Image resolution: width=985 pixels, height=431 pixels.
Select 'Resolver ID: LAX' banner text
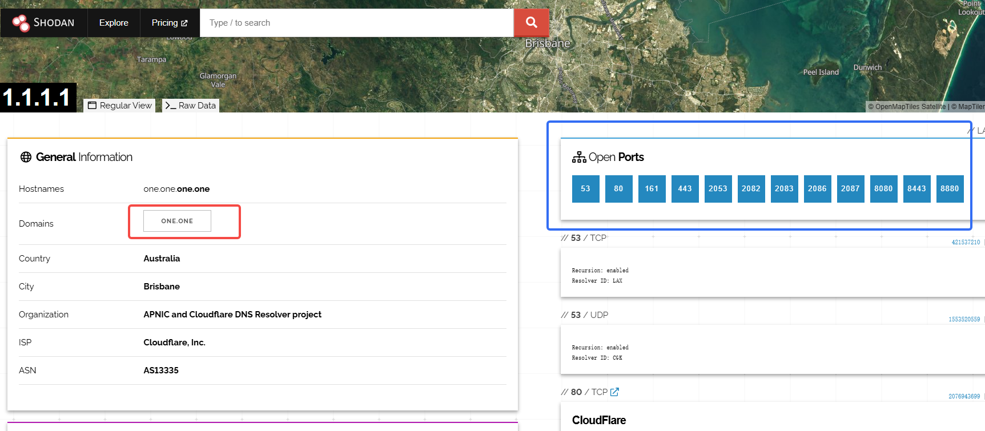pyautogui.click(x=597, y=281)
